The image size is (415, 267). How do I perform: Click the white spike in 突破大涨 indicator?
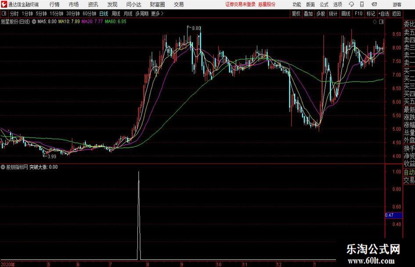click(139, 215)
